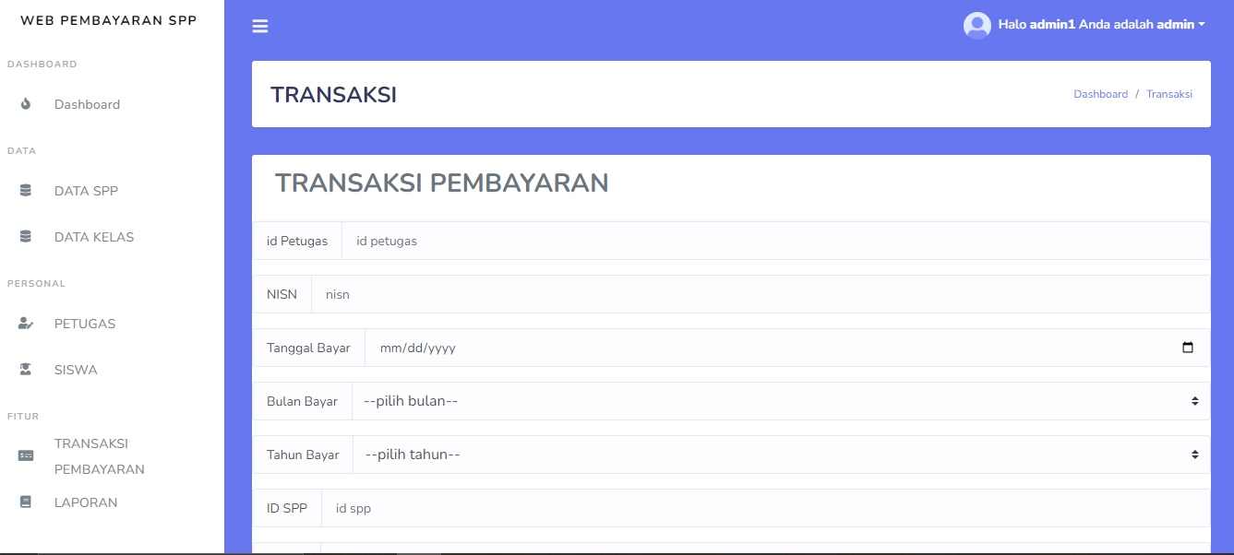Click the Transaksi breadcrumb link
1234x555 pixels.
point(1168,93)
